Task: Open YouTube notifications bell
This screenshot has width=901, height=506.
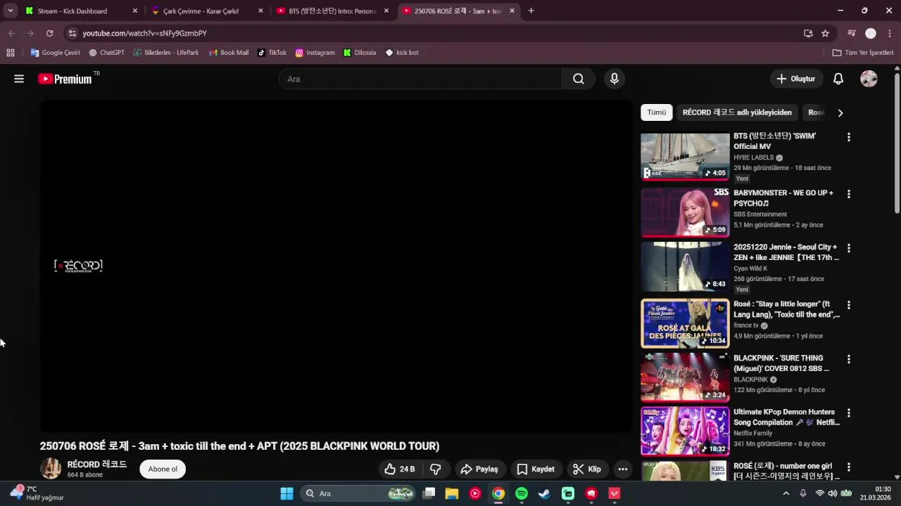Action: click(838, 79)
